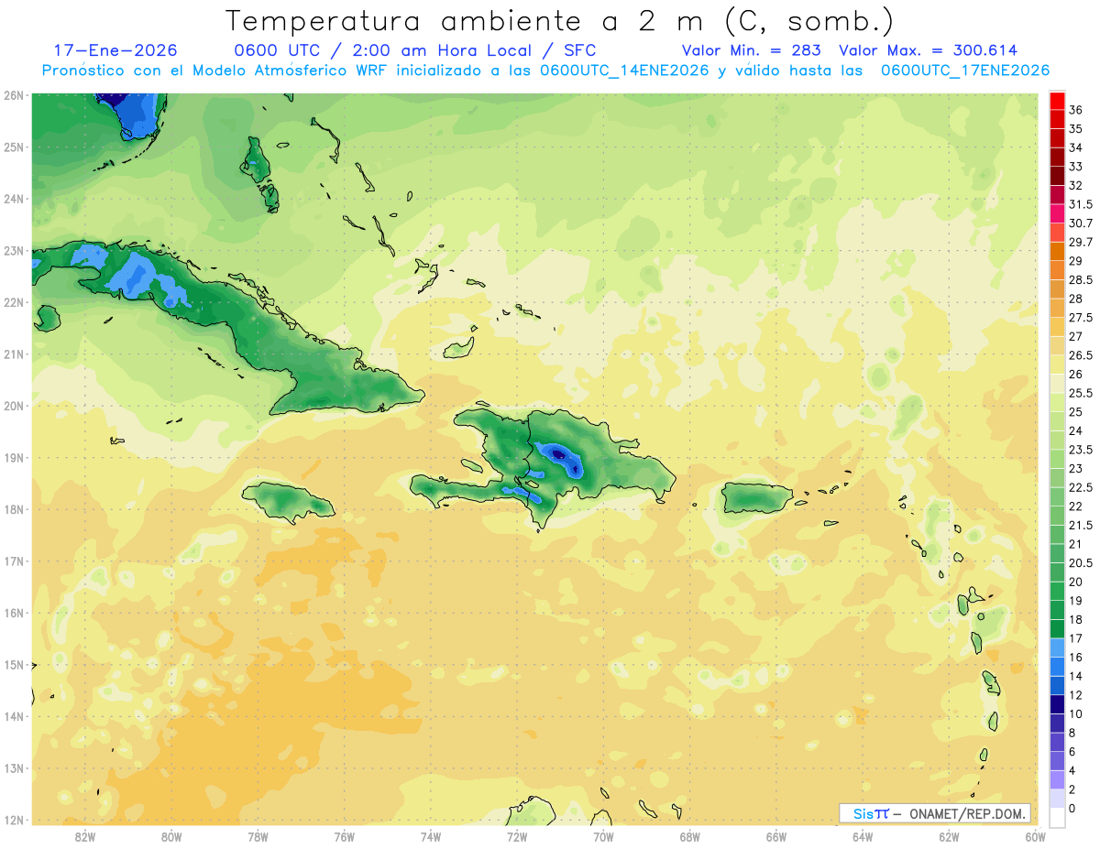
Task: Click latitude axis label '15N'
Action: (14, 665)
